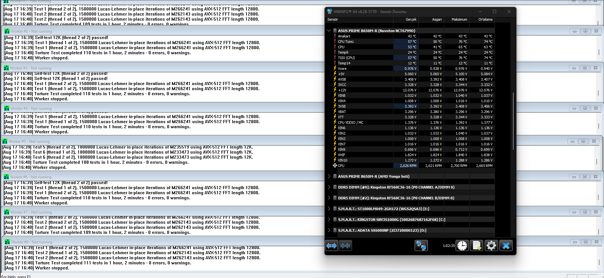The image size is (604, 278).
Task: Click the chip icon of AMD Yonga Seti group
Action: (x=335, y=176)
